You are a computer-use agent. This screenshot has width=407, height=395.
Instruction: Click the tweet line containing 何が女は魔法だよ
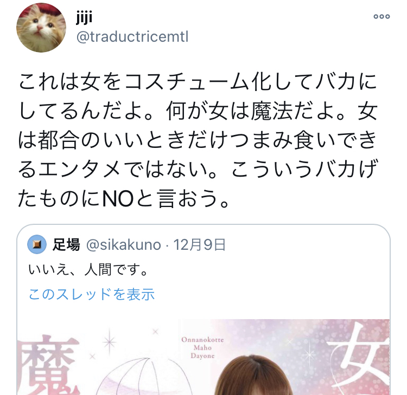[x=198, y=111]
